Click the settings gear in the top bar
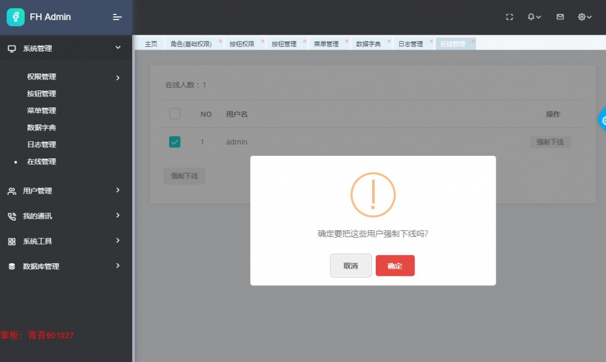Image resolution: width=606 pixels, height=362 pixels. point(581,17)
